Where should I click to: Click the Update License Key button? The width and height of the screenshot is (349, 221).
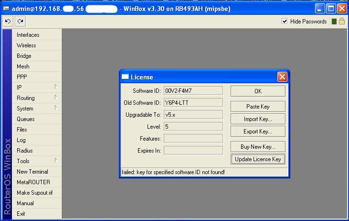click(258, 159)
